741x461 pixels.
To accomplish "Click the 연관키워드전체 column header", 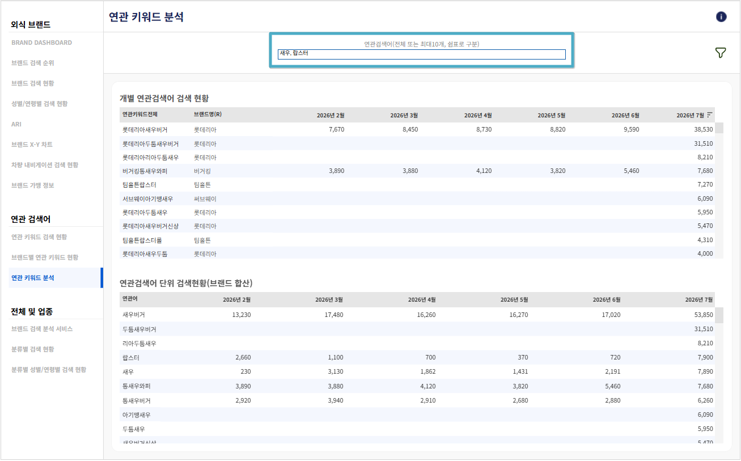I will click(x=139, y=115).
